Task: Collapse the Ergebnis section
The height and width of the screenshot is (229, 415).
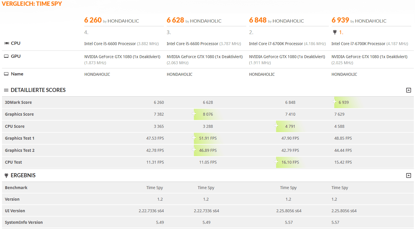Action: point(408,176)
